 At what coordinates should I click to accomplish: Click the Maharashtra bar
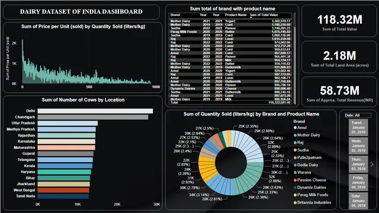tap(66, 147)
